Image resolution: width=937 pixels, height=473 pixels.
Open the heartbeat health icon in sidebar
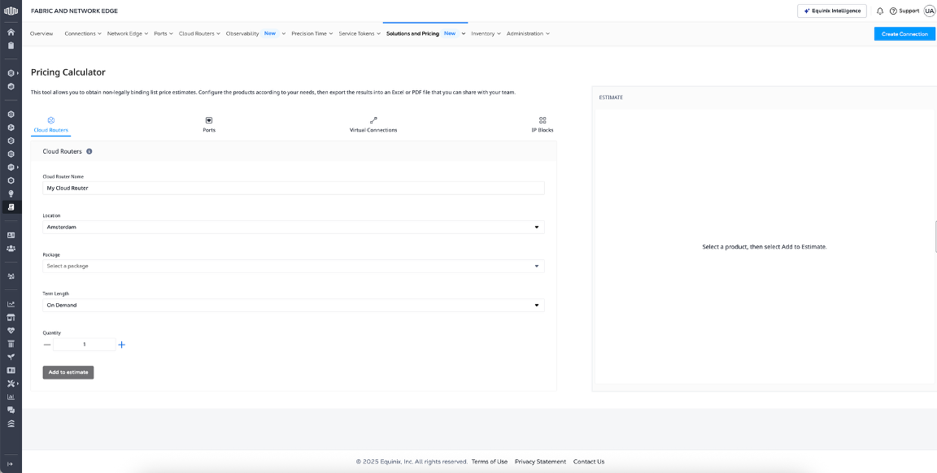click(x=11, y=331)
